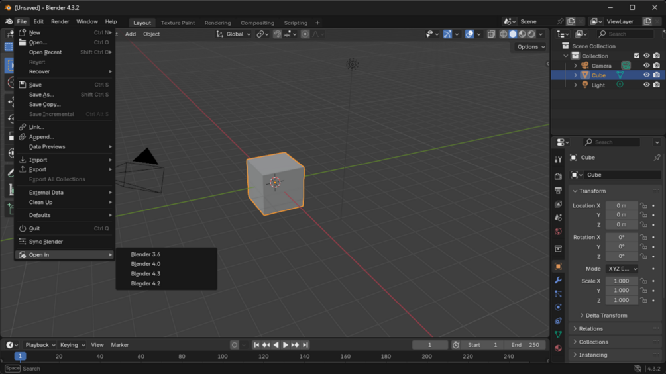This screenshot has width=666, height=374.
Task: Open the Physics properties tab
Action: 558,307
